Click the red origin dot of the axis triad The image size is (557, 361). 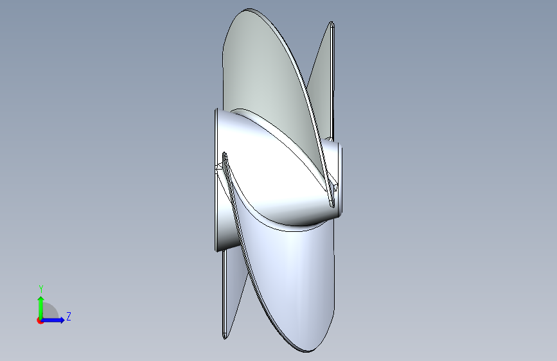coord(40,321)
